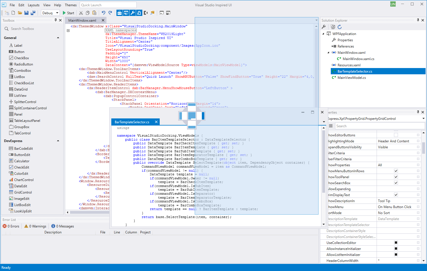Image resolution: width=427 pixels, height=271 pixels.
Task: Click the Save All toolbar icon
Action: coord(33,13)
